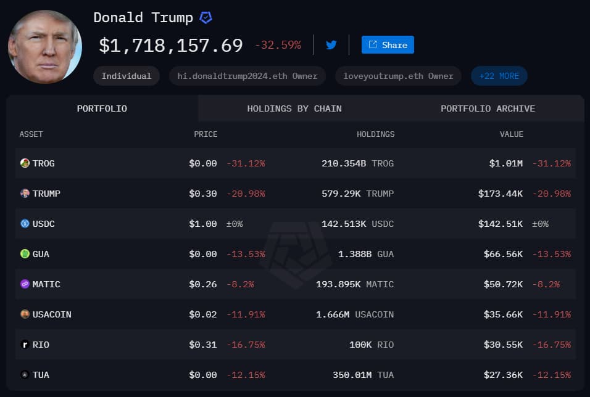Select the PORTFOLIO tab
This screenshot has height=397, width=590.
[x=101, y=108]
